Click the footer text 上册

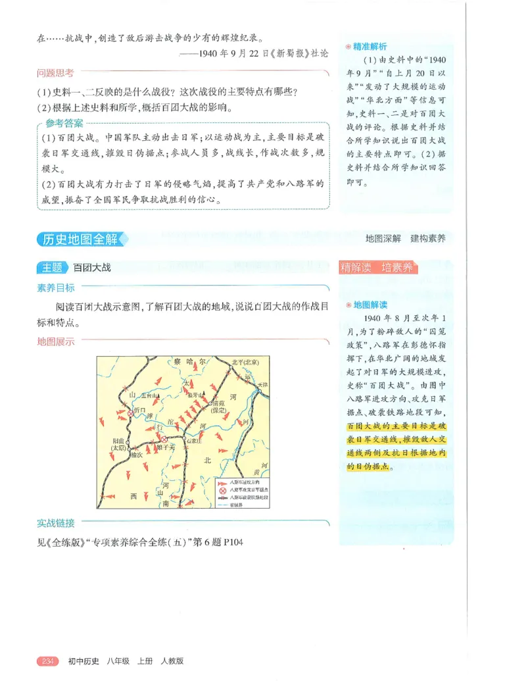coord(145,661)
